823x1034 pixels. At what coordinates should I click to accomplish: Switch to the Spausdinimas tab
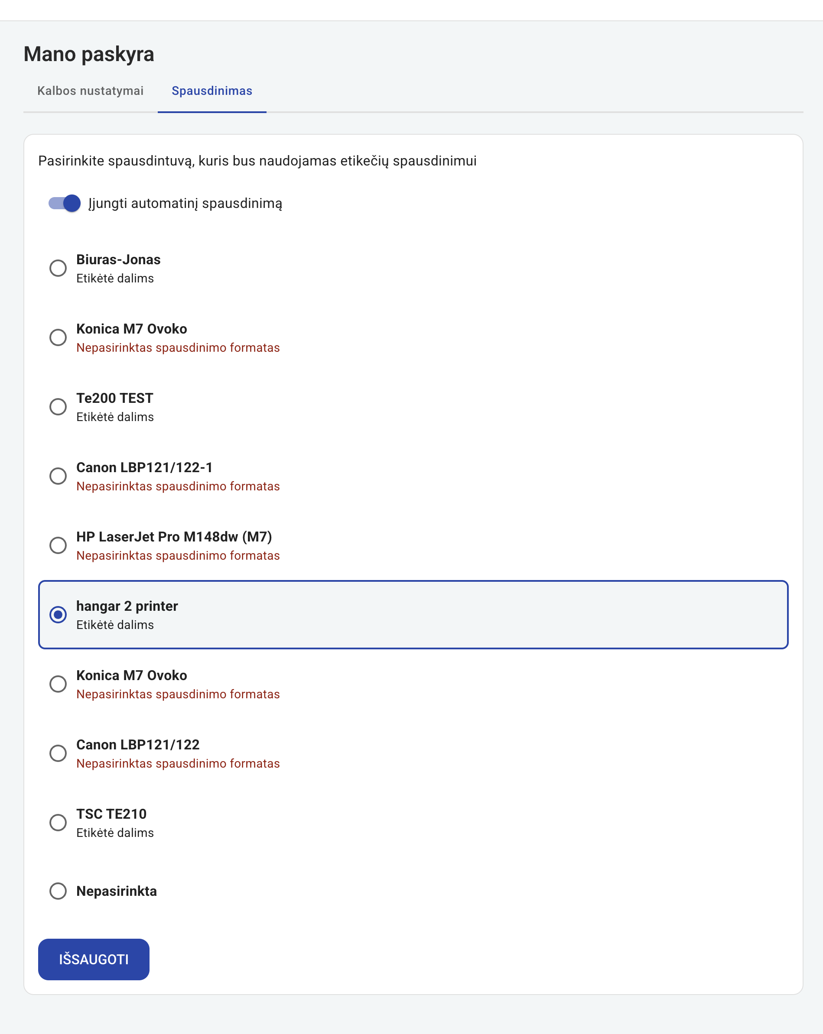point(212,91)
